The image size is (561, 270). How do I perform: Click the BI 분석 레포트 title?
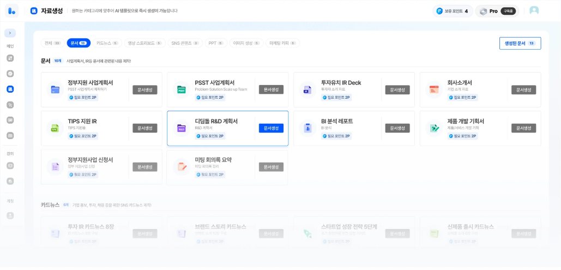[337, 122]
